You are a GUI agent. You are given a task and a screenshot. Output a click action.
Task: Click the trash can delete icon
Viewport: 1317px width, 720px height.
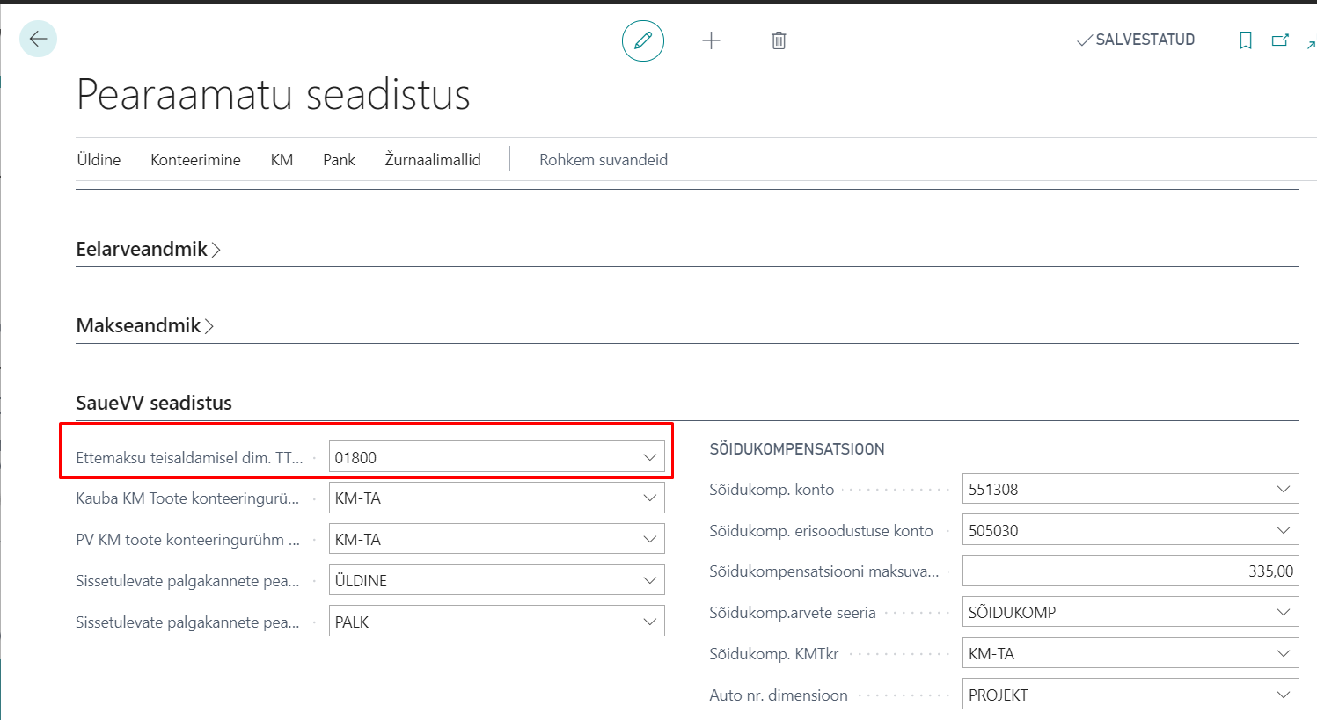click(779, 40)
